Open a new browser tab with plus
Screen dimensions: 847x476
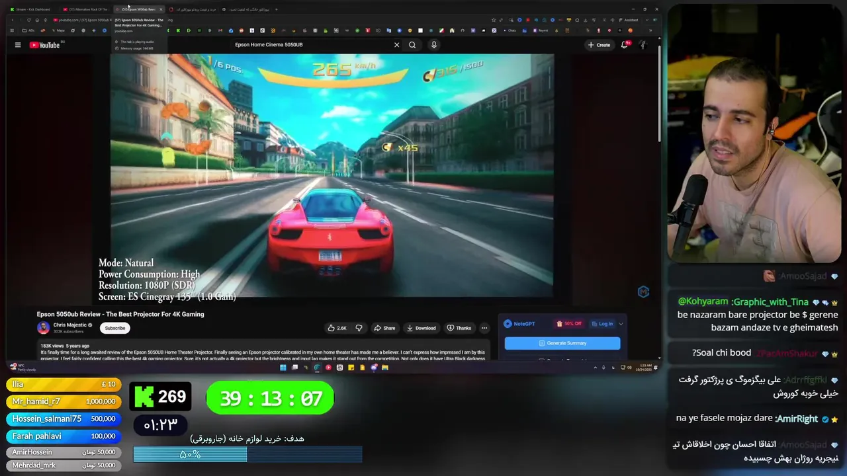pos(277,9)
